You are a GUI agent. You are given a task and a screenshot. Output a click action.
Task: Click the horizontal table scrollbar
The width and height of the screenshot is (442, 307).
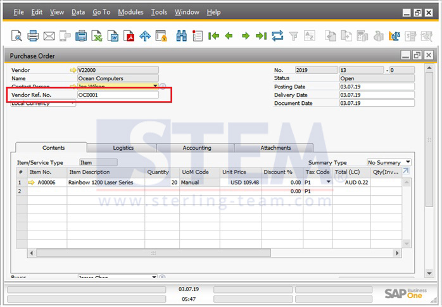click(x=154, y=253)
